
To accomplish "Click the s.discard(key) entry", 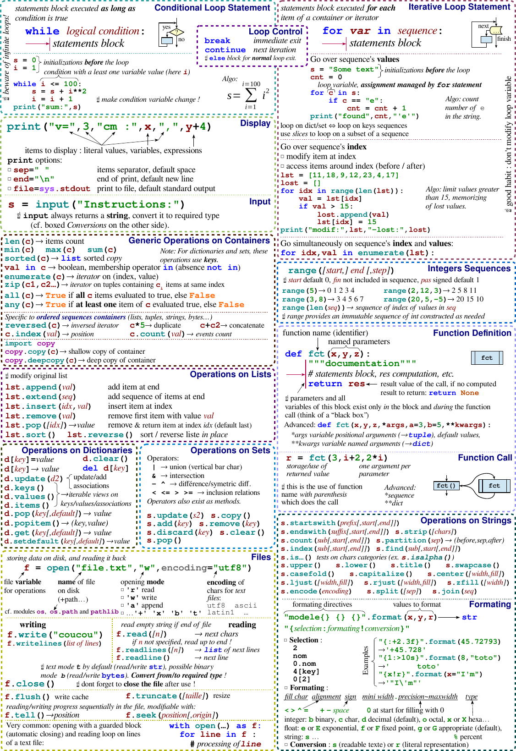I will click(x=180, y=532).
